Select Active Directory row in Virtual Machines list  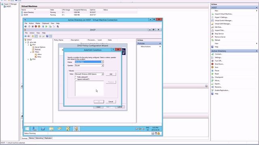point(79,12)
